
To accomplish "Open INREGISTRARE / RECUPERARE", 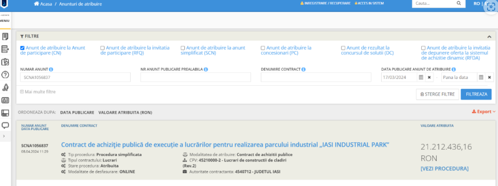I will point(325,3).
